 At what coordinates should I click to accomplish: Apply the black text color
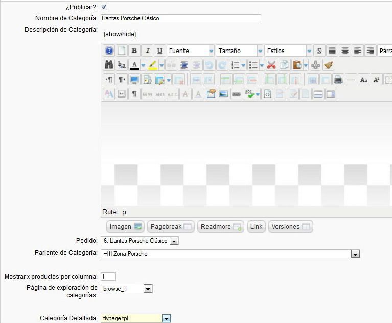[x=134, y=65]
